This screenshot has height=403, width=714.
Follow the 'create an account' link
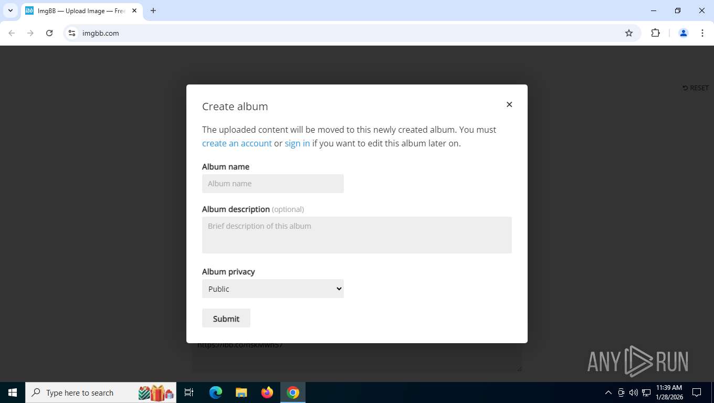tap(237, 143)
